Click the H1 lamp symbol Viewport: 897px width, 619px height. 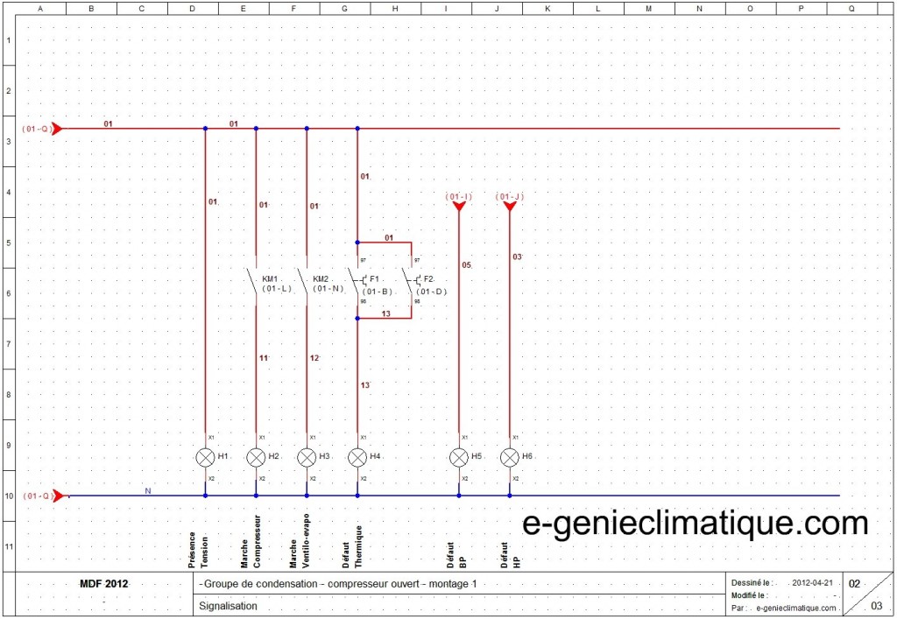pyautogui.click(x=205, y=458)
